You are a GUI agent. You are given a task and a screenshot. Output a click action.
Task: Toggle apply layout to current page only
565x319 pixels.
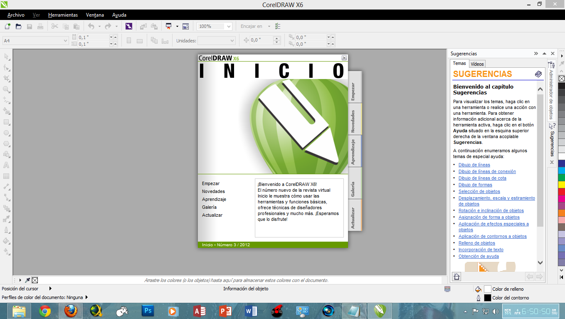pyautogui.click(x=165, y=41)
